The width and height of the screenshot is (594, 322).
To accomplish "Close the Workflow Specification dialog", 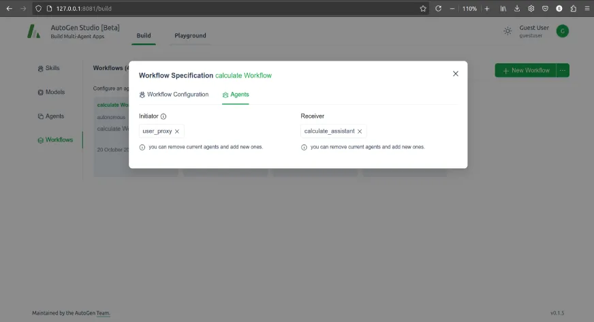I will (455, 74).
